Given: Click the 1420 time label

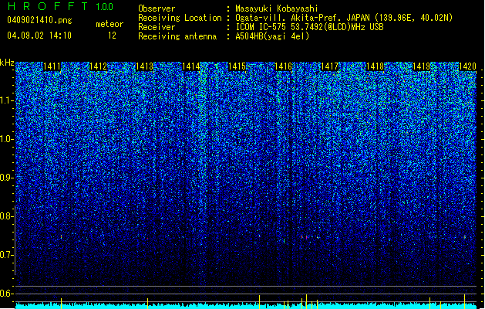Looking at the screenshot, I should [x=467, y=66].
